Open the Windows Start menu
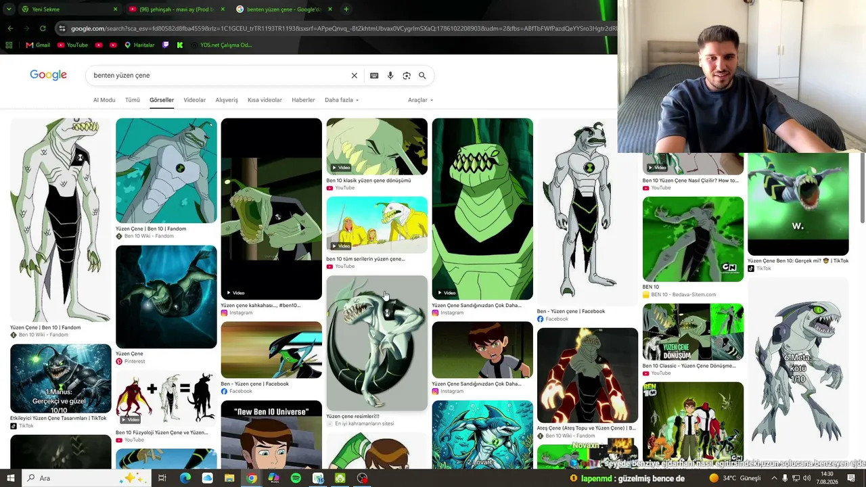 [x=10, y=478]
